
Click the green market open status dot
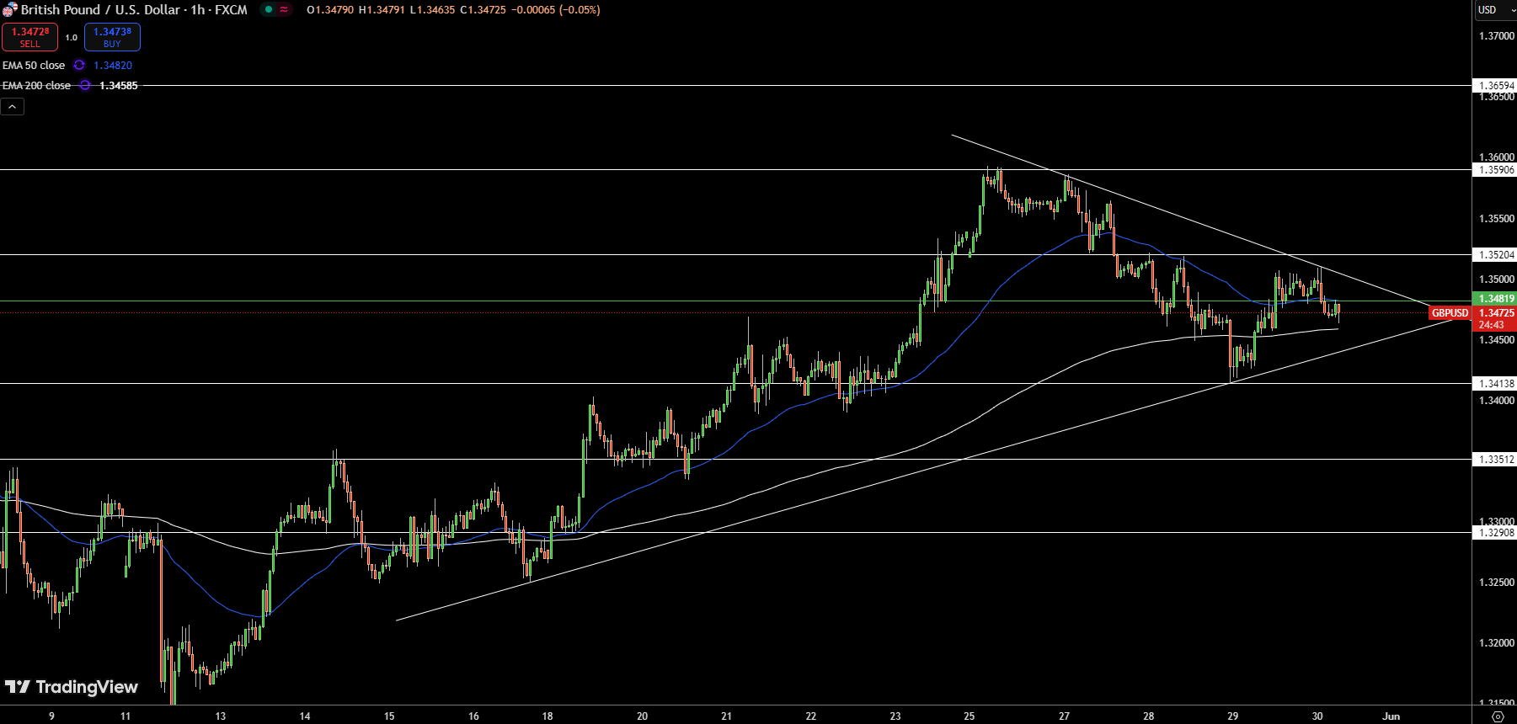click(x=268, y=10)
